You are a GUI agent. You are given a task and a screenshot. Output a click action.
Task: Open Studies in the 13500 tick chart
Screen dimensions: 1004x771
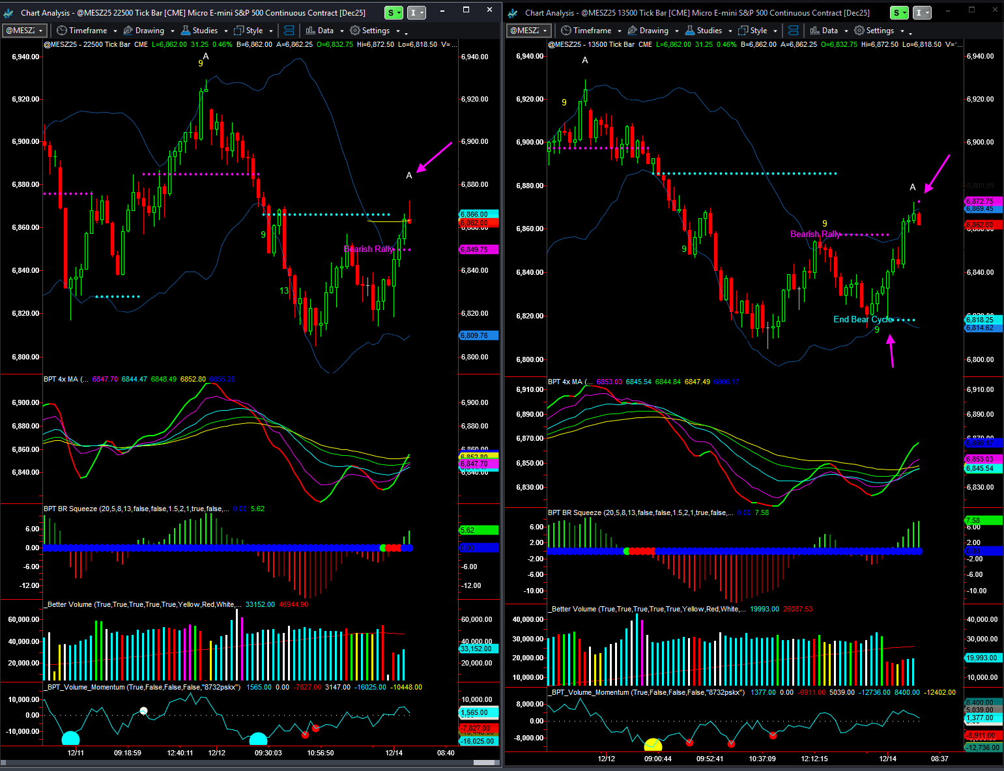[708, 31]
